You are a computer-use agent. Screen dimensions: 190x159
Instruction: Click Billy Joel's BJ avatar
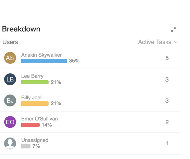click(x=10, y=100)
